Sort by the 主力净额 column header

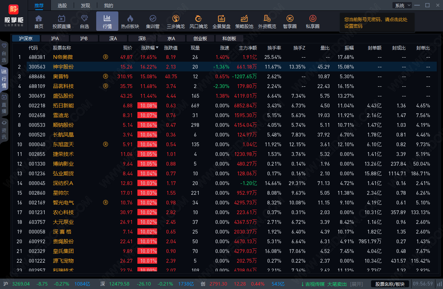coord(248,48)
